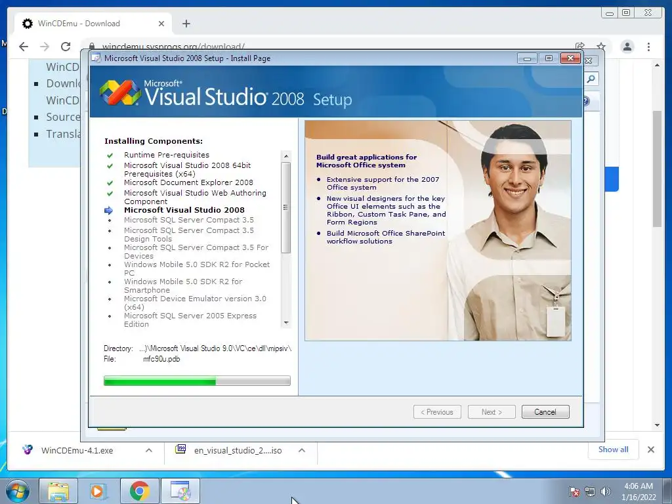Screen dimensions: 672x504
Task: Click the network tray icon
Action: (590, 492)
